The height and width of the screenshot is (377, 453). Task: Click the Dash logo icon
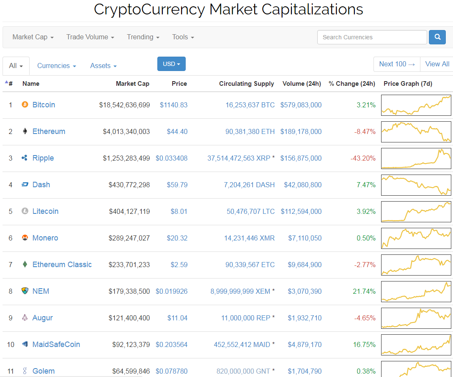tap(25, 184)
